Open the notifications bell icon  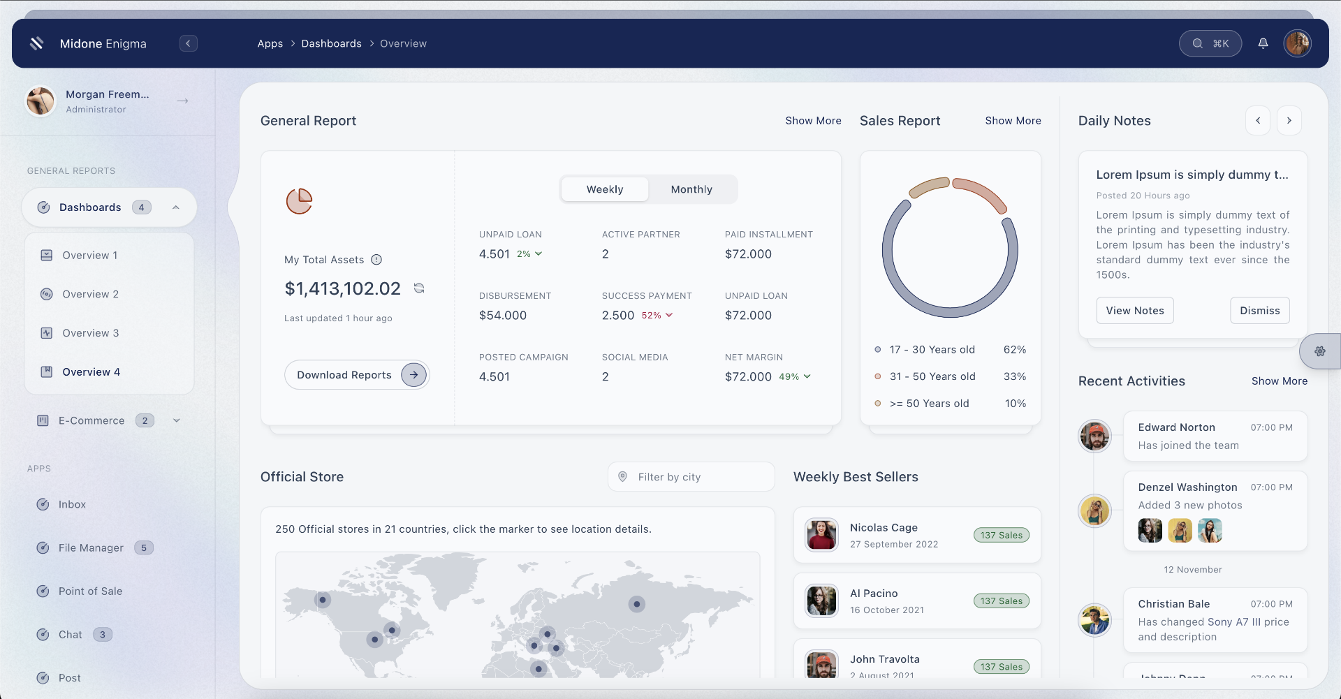point(1263,43)
